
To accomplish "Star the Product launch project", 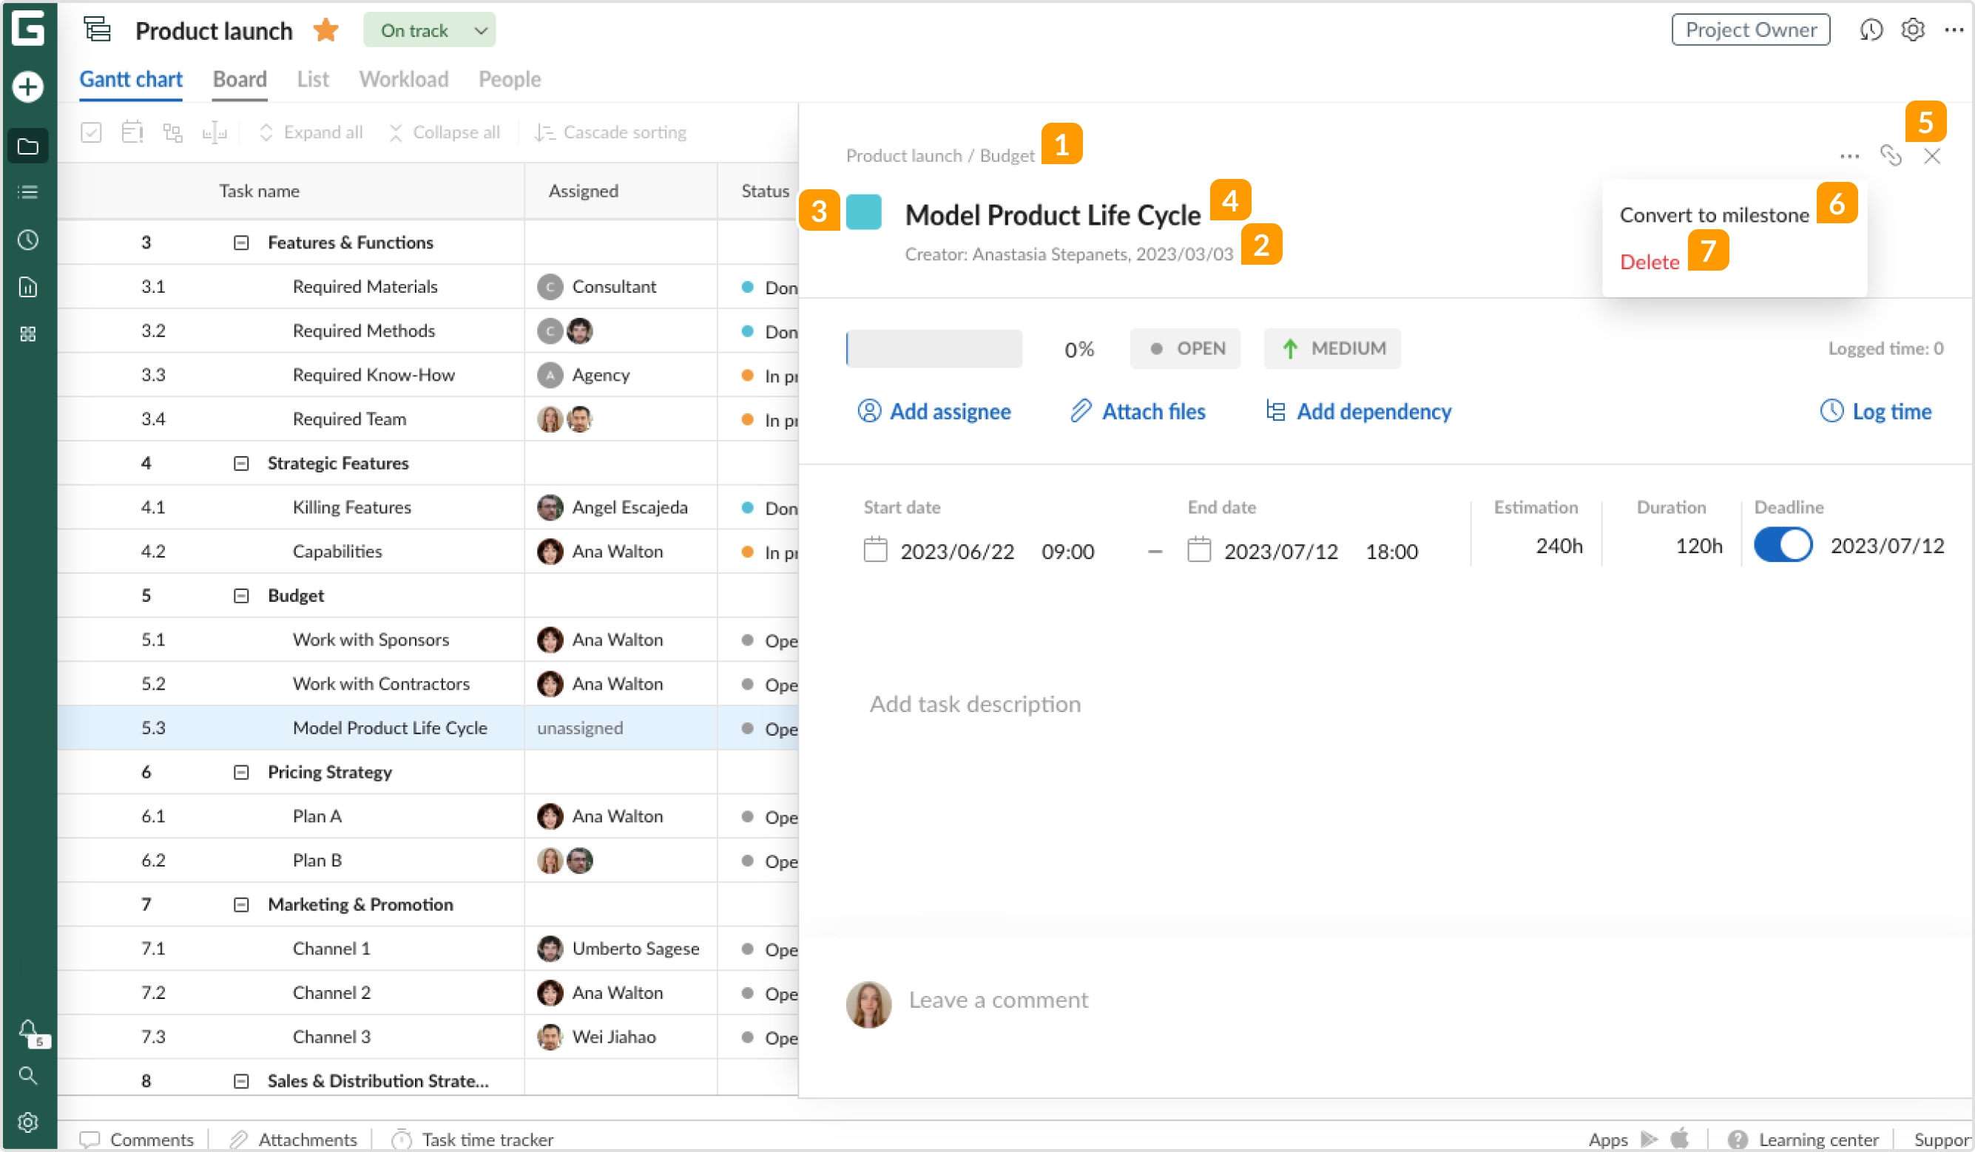I will click(x=326, y=30).
